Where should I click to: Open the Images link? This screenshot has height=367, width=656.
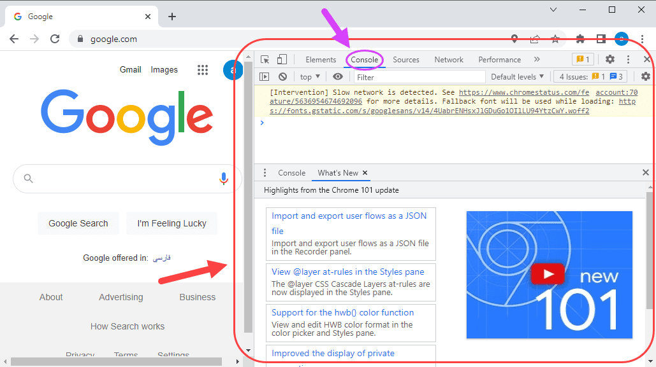click(164, 70)
